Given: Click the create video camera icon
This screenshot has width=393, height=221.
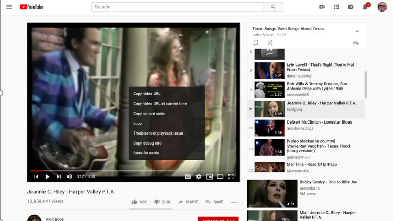Looking at the screenshot, I should coord(322,7).
